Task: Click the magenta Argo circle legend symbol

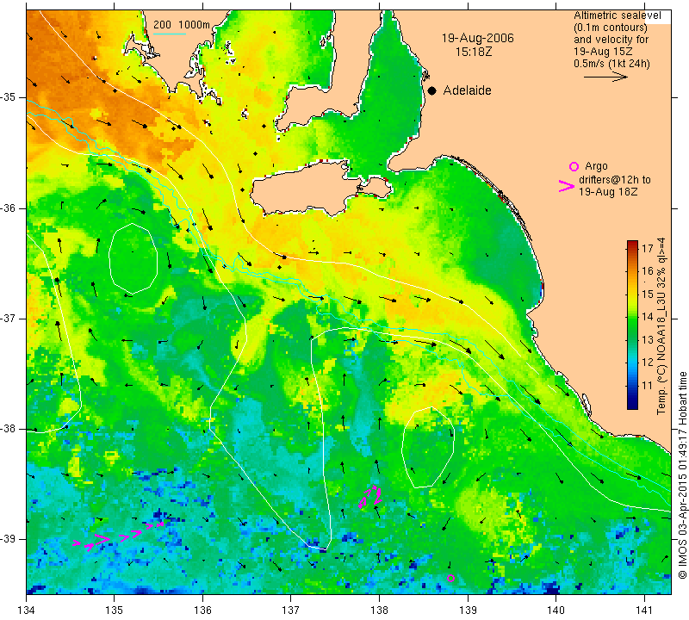Action: pos(574,166)
